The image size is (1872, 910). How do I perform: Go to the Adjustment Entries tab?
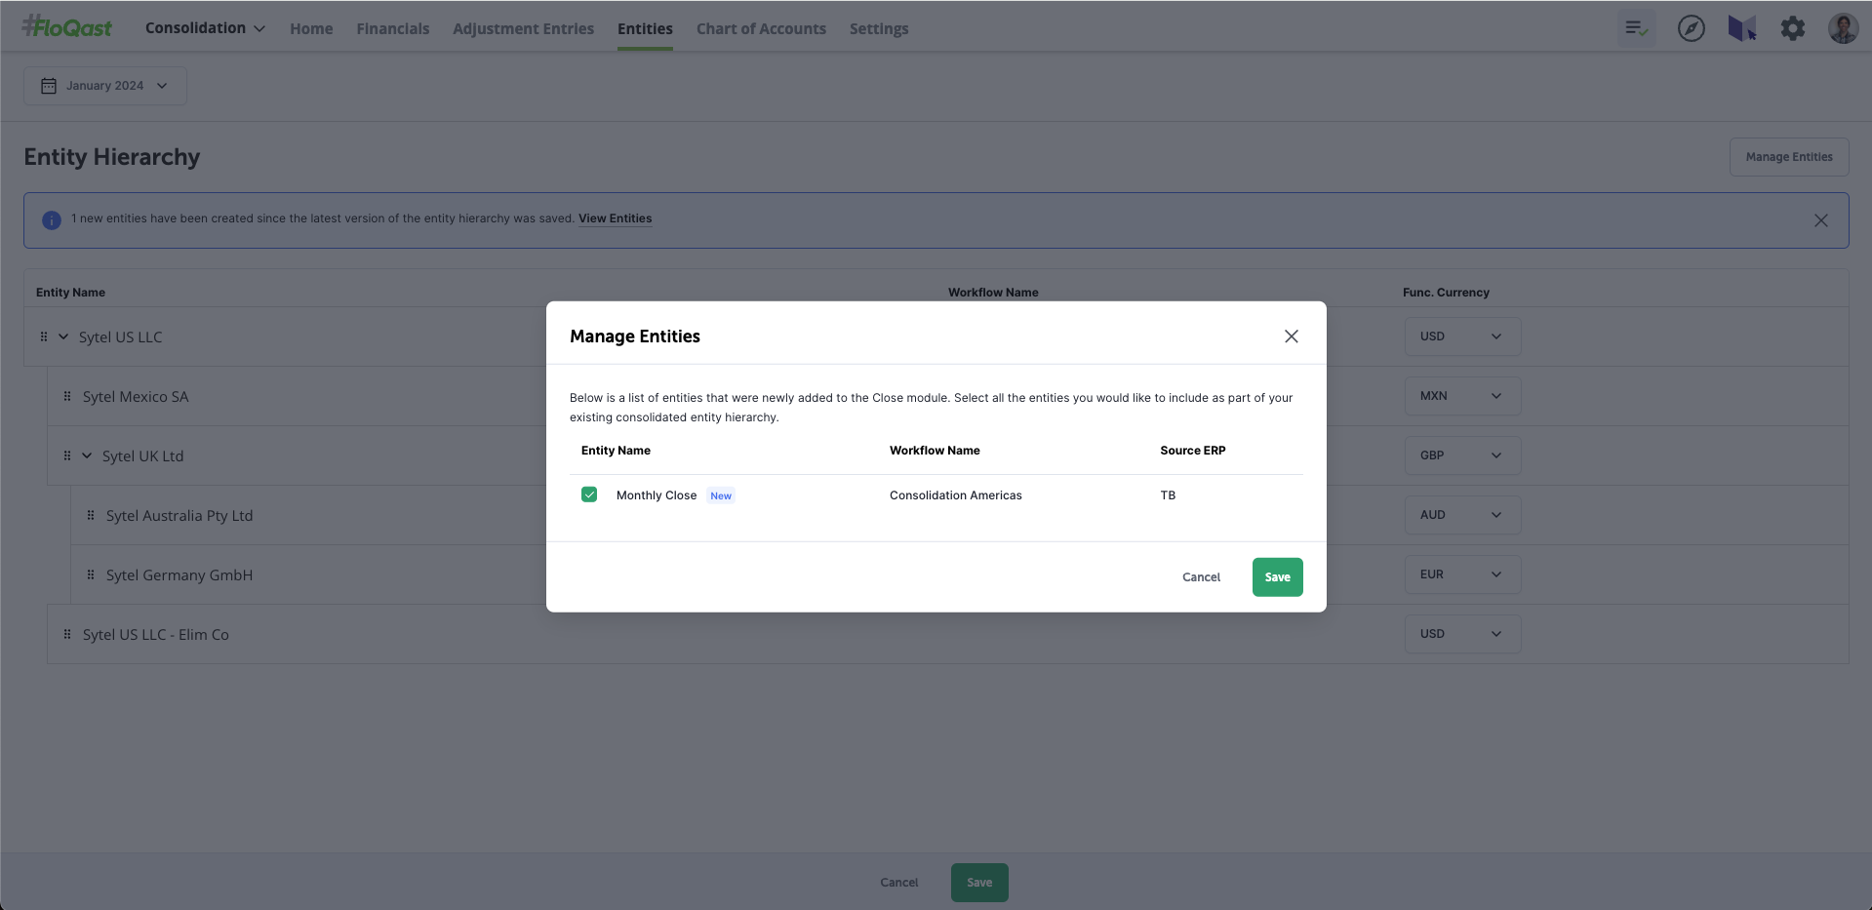click(523, 29)
